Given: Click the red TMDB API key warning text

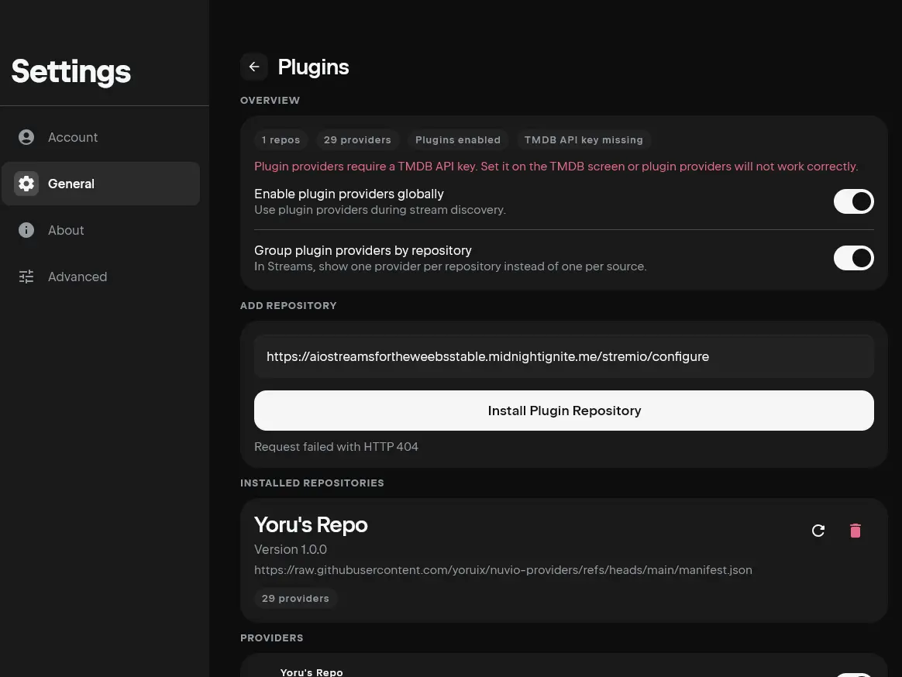Looking at the screenshot, I should point(556,167).
